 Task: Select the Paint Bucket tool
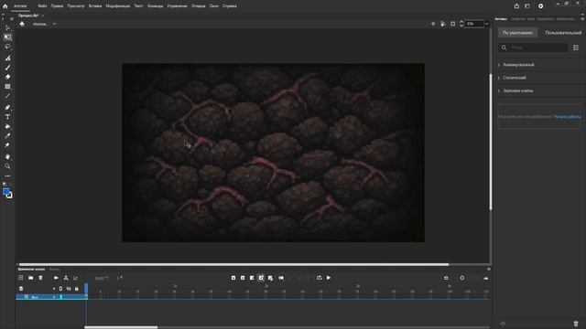click(7, 126)
